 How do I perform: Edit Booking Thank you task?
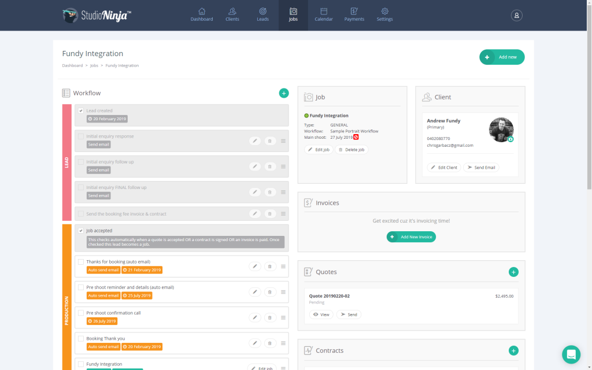tap(255, 343)
